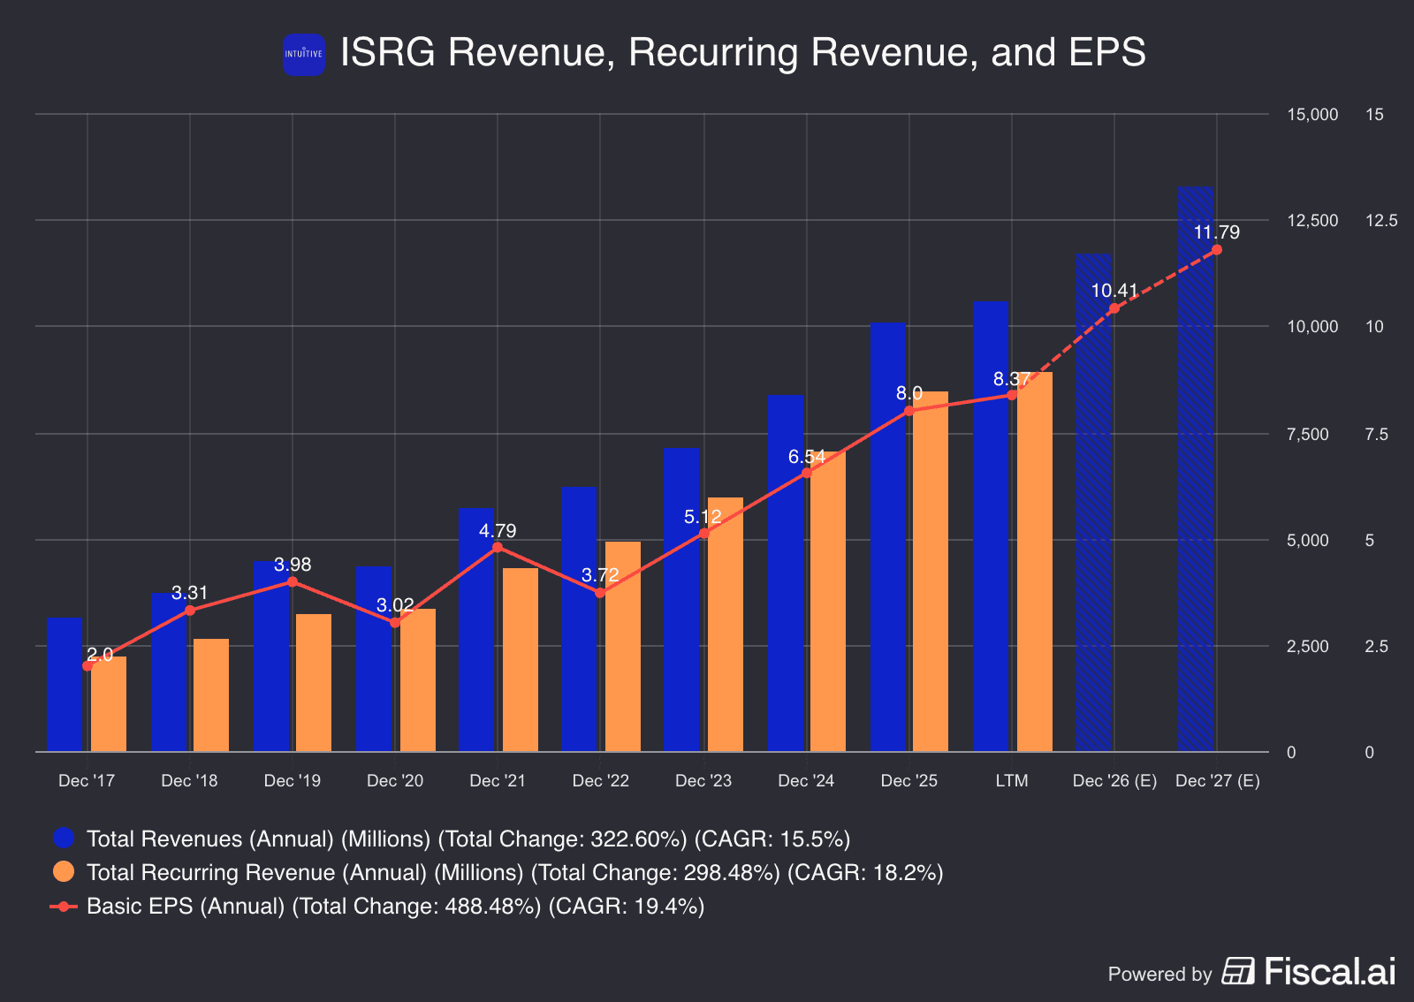This screenshot has width=1414, height=1002.
Task: Click the EPS data point labeled 8.0
Action: tap(908, 411)
